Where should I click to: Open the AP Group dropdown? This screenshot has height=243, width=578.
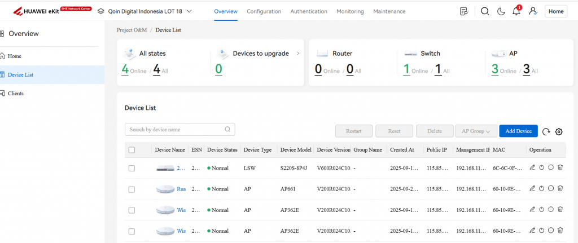pyautogui.click(x=476, y=131)
